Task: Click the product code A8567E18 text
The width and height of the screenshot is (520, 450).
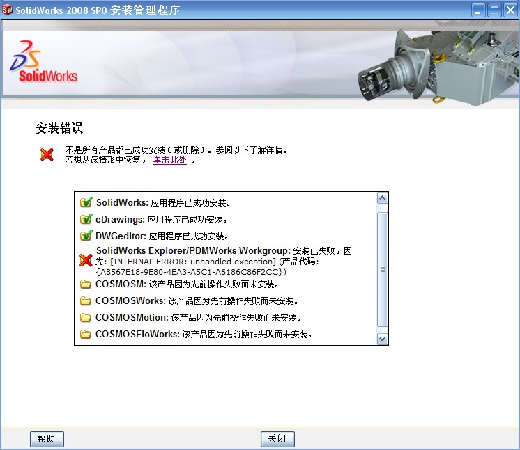Action: pos(191,272)
